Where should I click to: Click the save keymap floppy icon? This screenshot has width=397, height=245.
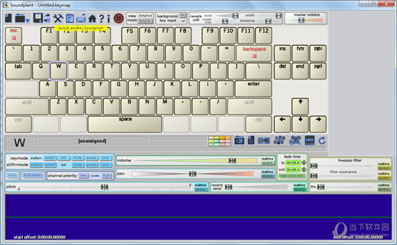pyautogui.click(x=38, y=18)
